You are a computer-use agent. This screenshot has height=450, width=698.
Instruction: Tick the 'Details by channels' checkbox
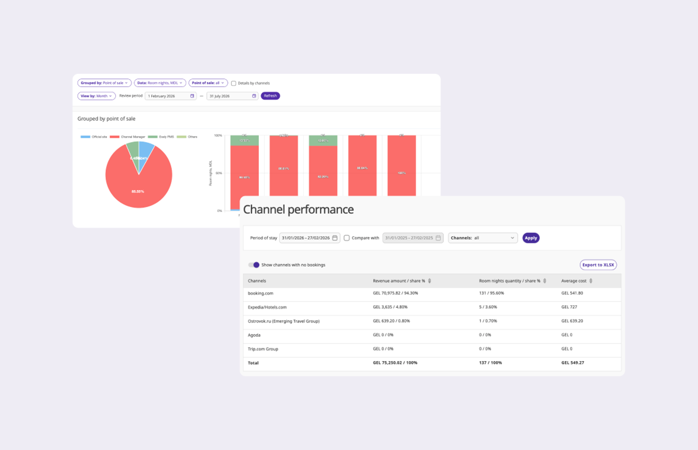coord(233,83)
